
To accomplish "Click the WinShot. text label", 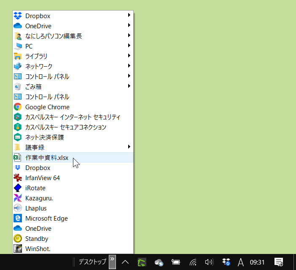I will point(38,248).
